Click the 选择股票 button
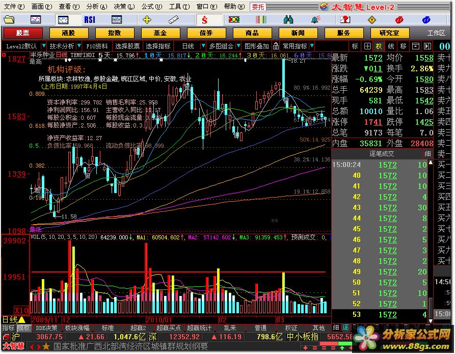This screenshot has width=455, height=354. (x=127, y=46)
